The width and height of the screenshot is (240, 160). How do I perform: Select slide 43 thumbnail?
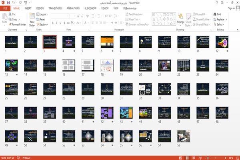pos(126,113)
